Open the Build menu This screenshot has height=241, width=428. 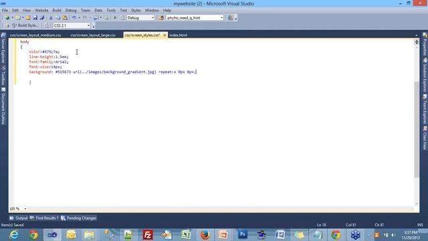click(x=57, y=11)
